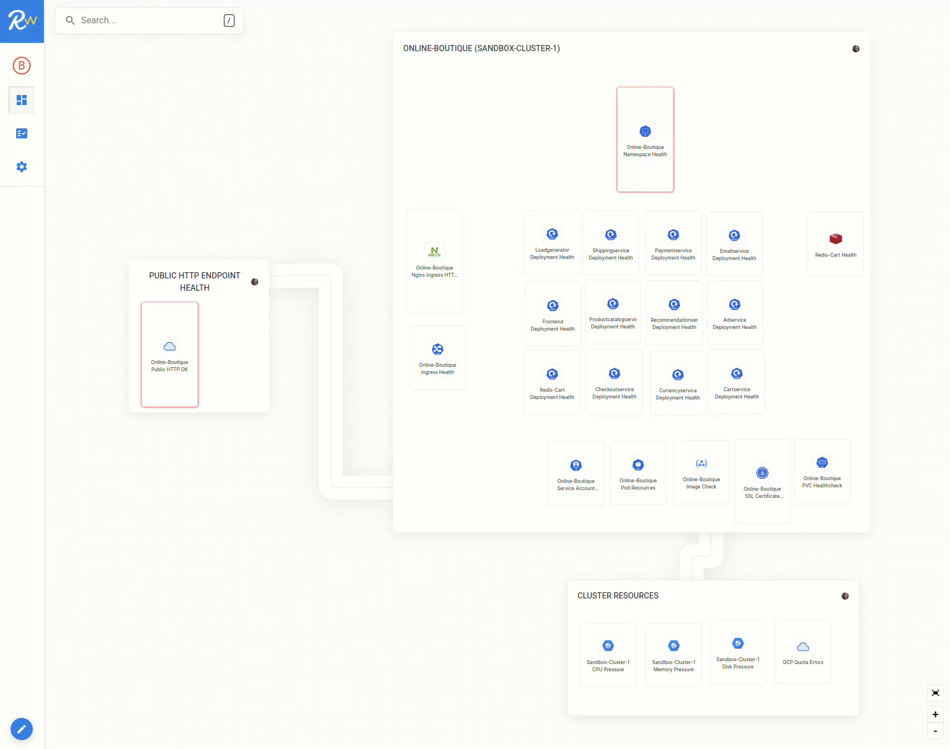This screenshot has height=749, width=950.
Task: Zoom in with the plus button
Action: pyautogui.click(x=936, y=715)
